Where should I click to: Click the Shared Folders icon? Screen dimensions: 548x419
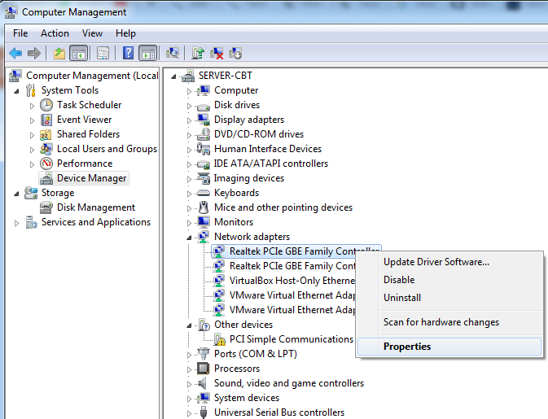(x=46, y=134)
